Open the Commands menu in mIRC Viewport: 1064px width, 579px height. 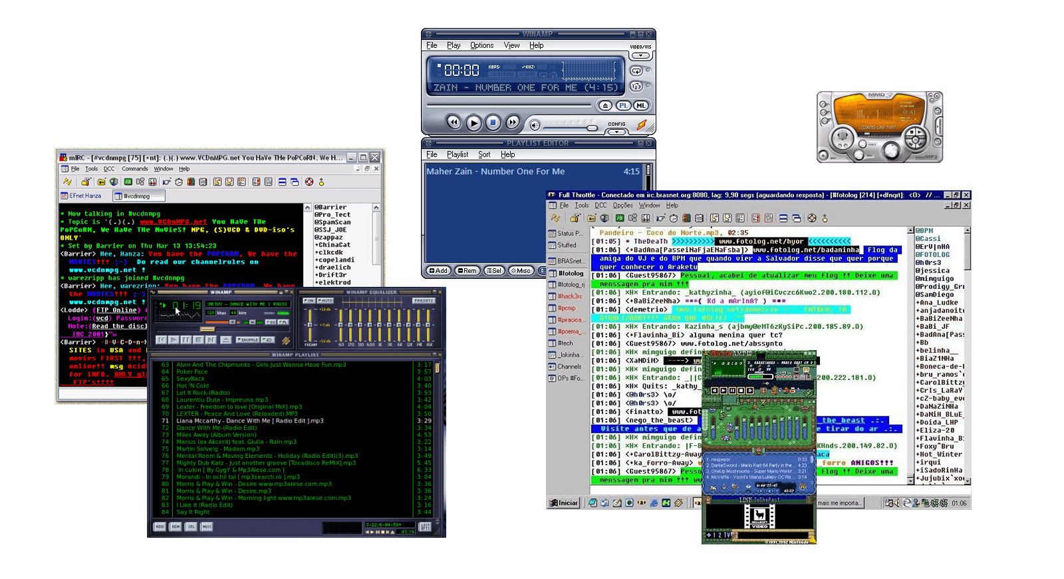point(135,169)
